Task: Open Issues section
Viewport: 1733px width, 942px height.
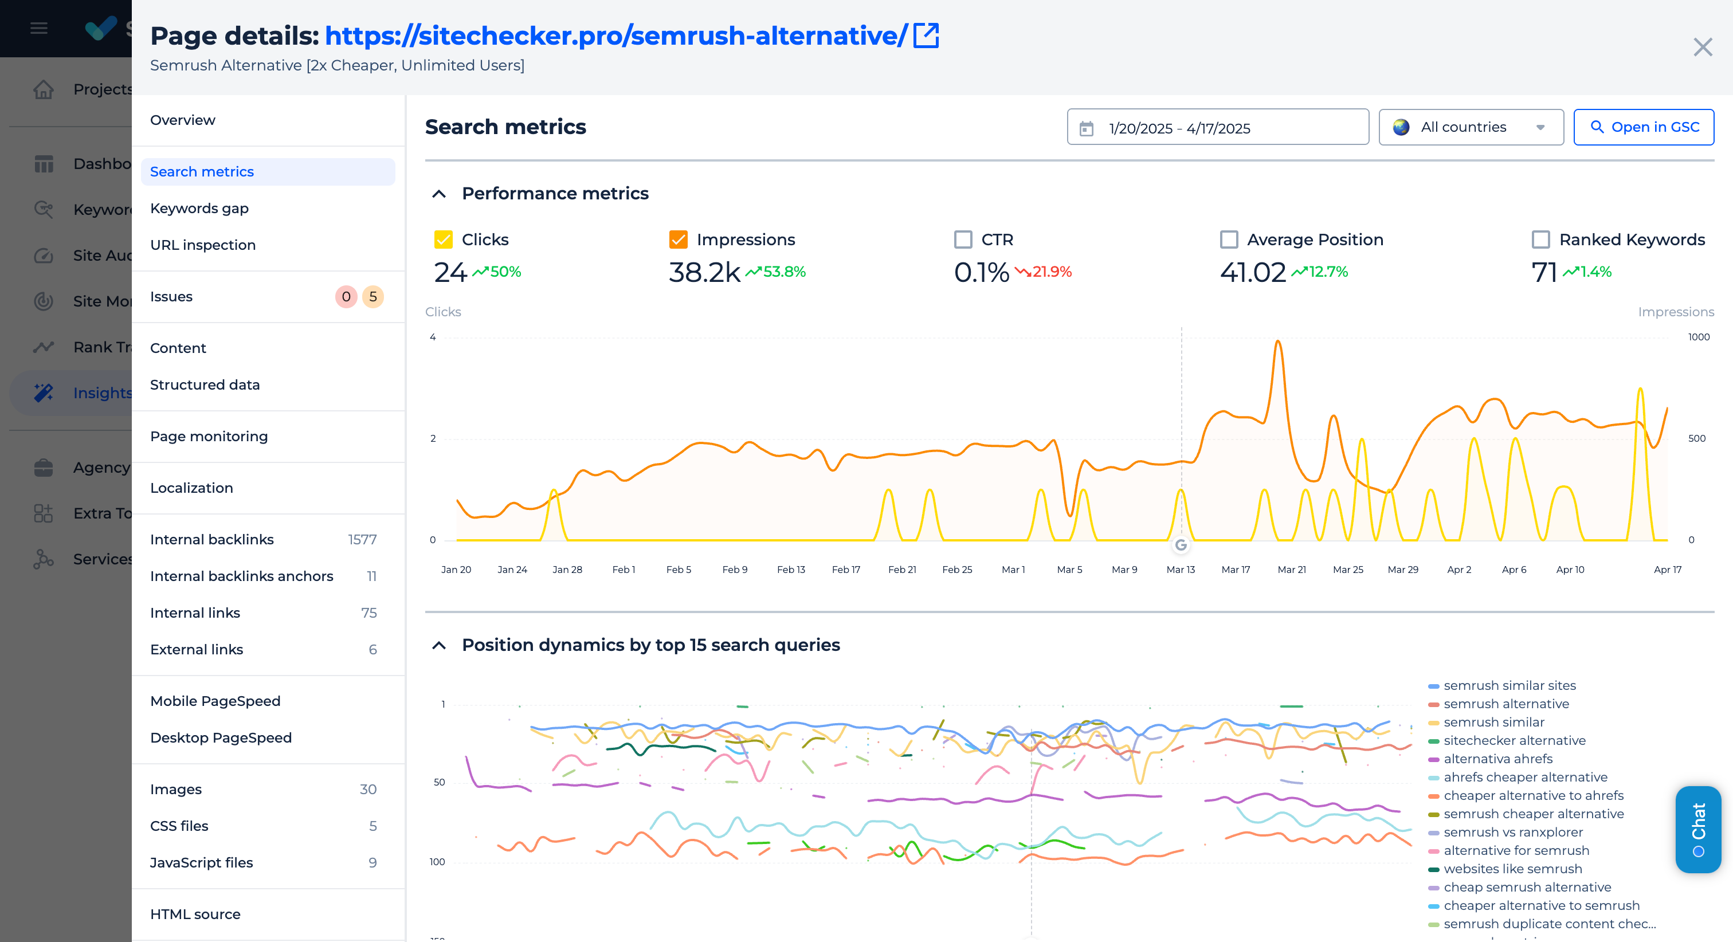Action: [171, 297]
